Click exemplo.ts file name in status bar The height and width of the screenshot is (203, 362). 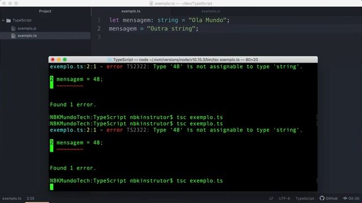pos(12,198)
